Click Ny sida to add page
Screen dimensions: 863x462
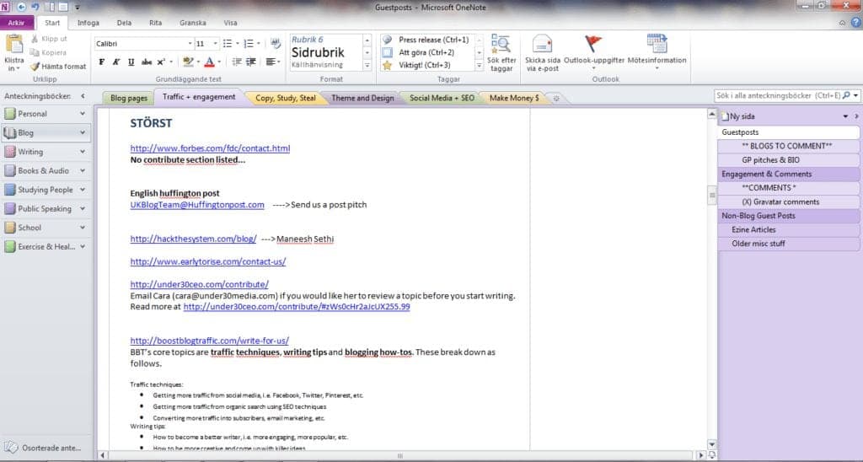738,116
